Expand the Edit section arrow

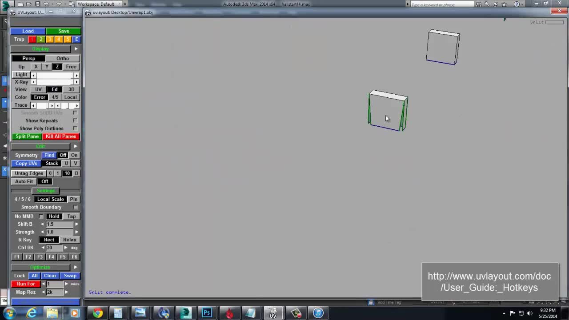[76, 146]
